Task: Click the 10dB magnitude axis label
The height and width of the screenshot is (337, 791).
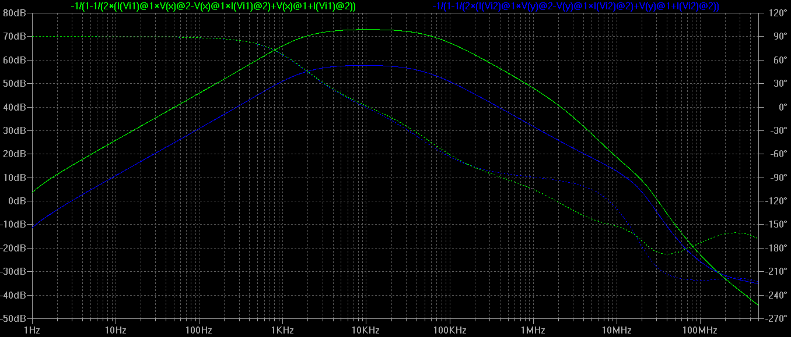Action: pyautogui.click(x=16, y=178)
